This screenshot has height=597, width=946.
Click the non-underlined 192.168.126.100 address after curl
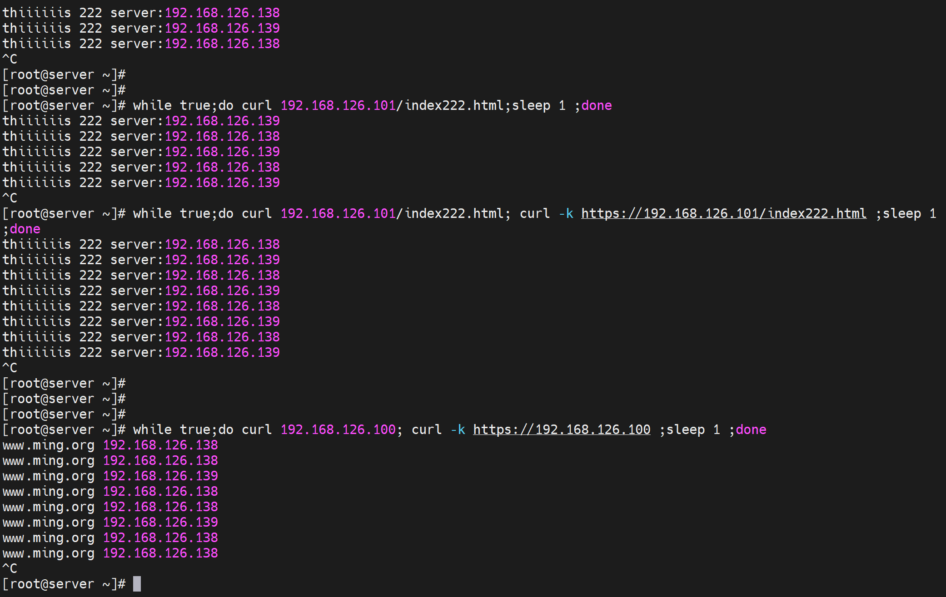(338, 429)
